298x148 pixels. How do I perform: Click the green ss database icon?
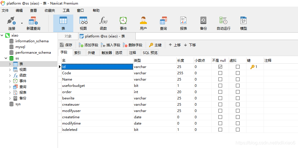pos(11,58)
